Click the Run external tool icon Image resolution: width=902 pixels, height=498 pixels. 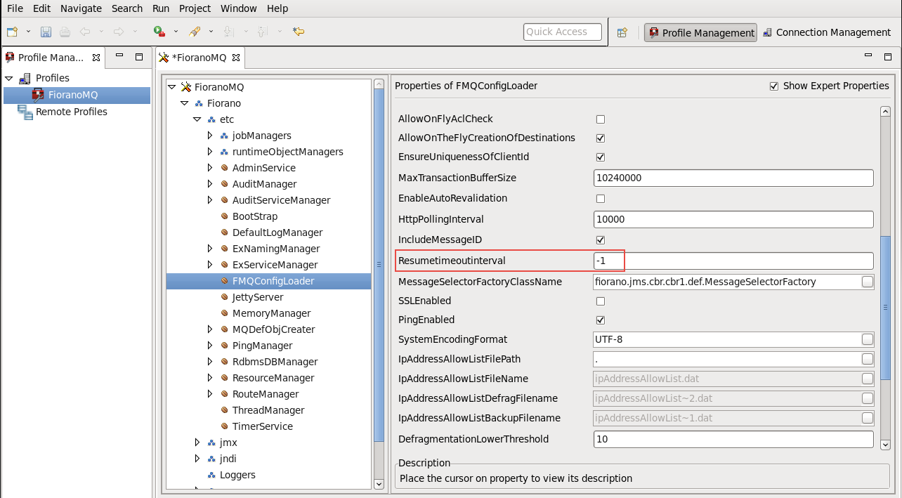pyautogui.click(x=159, y=32)
